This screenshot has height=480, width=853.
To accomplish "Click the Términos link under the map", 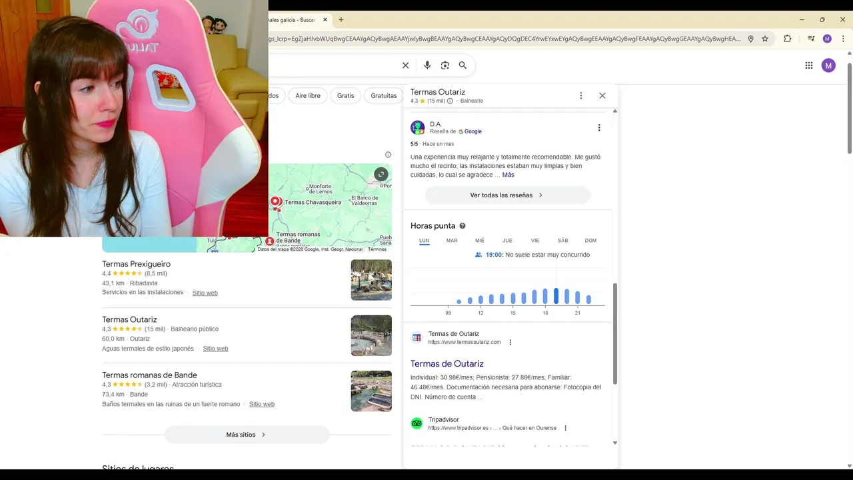I will pyautogui.click(x=377, y=249).
